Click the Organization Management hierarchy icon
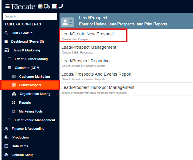This screenshot has height=160, width=193. point(14,94)
